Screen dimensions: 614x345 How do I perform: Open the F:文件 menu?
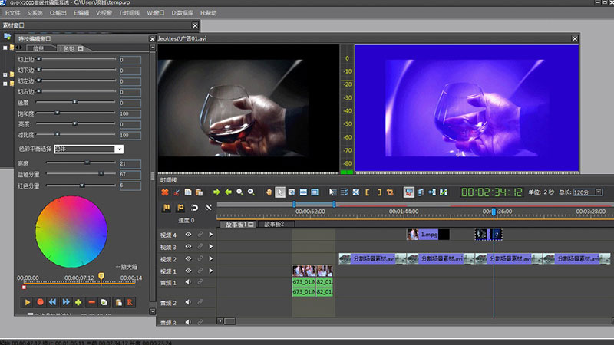(13, 13)
